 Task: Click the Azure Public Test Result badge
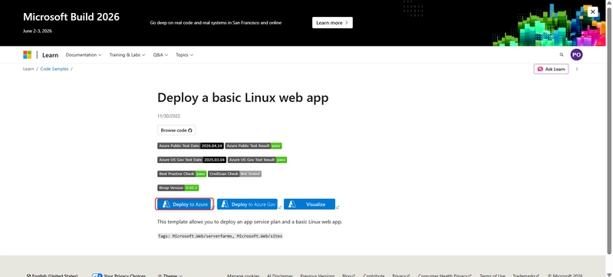(253, 145)
